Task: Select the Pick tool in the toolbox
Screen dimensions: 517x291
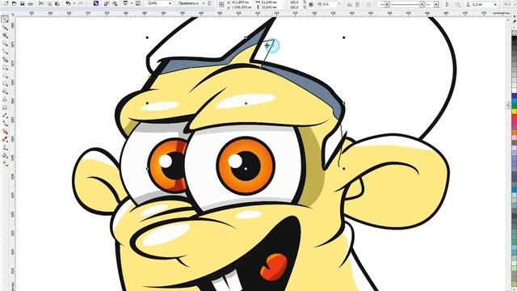Action: pos(5,19)
